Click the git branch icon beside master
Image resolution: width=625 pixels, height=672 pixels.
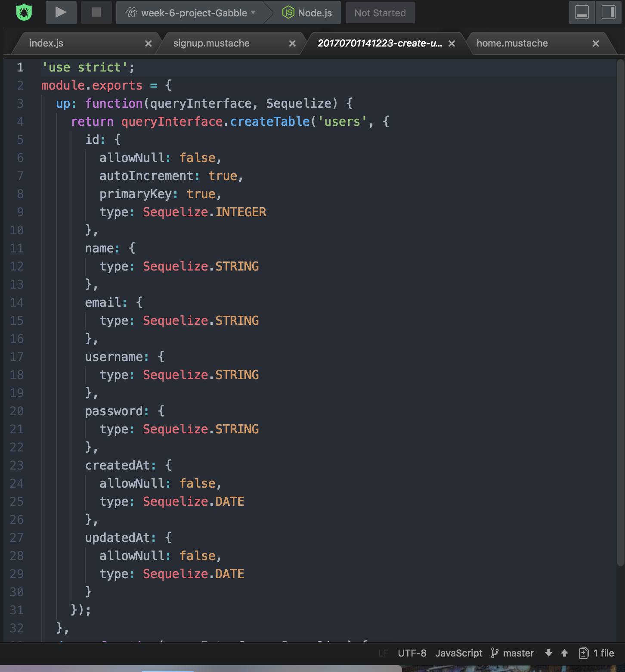495,653
